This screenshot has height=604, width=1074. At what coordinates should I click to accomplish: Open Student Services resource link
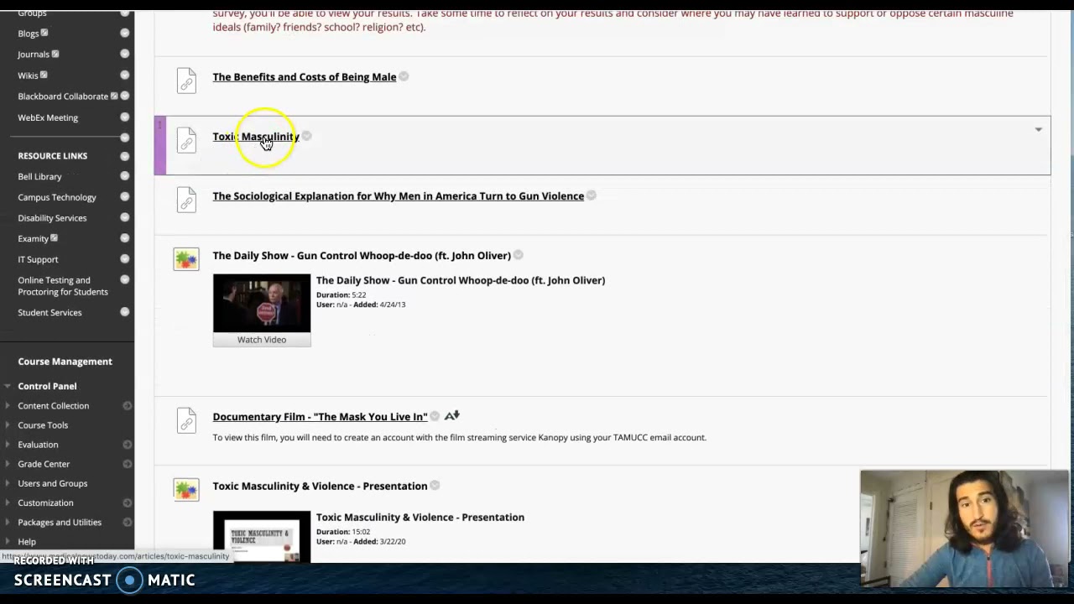50,313
